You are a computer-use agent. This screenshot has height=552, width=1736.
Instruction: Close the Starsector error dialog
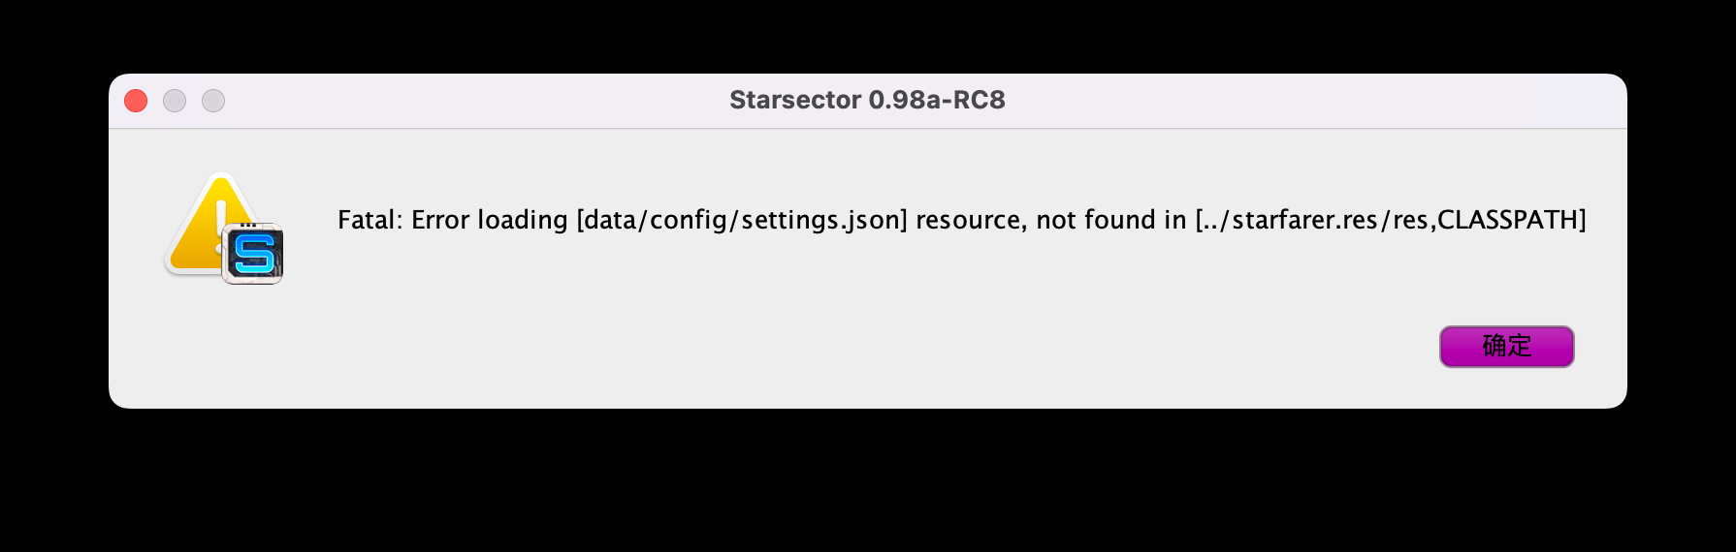point(136,101)
